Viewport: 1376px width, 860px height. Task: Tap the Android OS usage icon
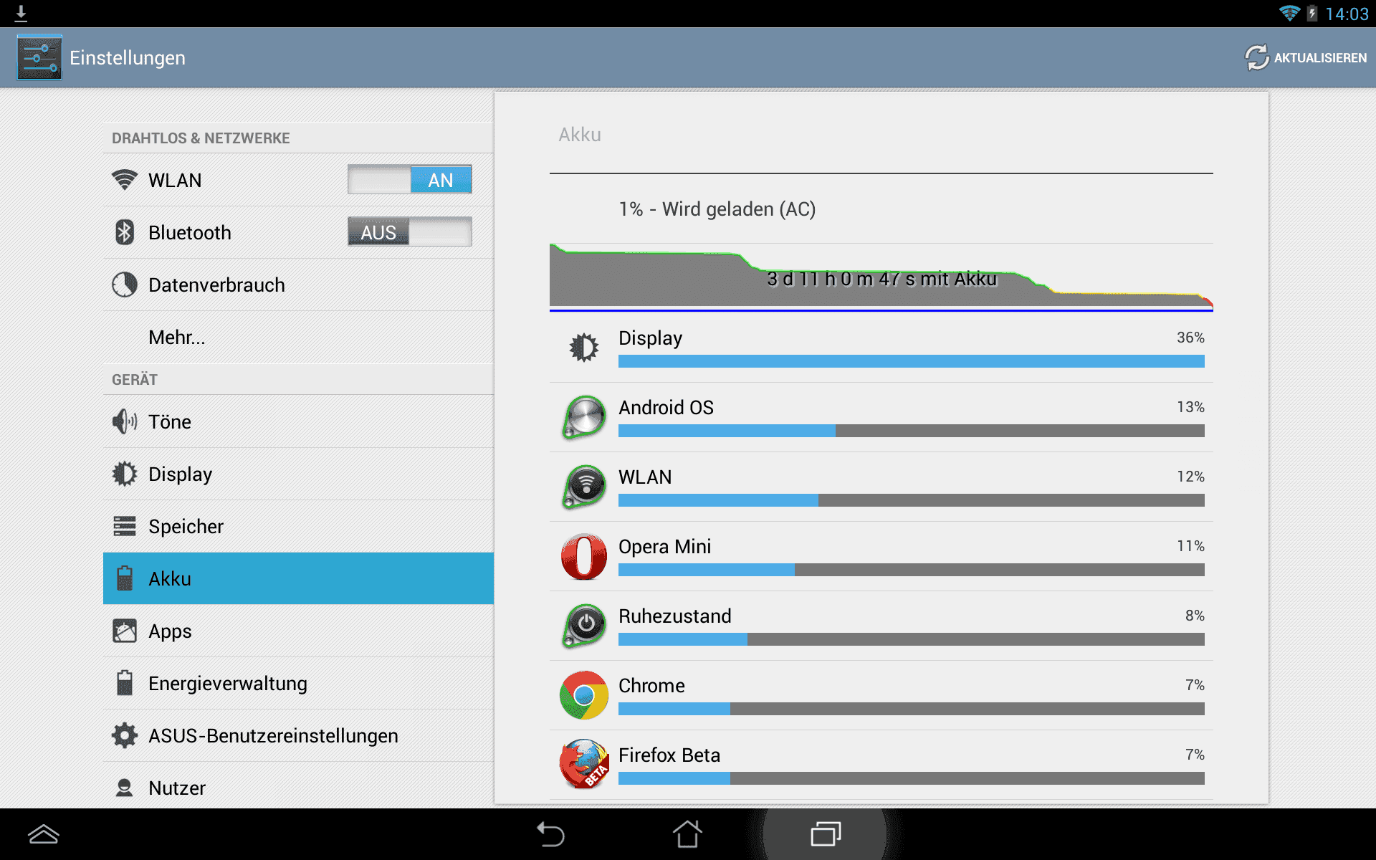click(584, 417)
